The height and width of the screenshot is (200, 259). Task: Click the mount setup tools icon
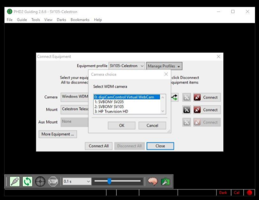click(186, 110)
